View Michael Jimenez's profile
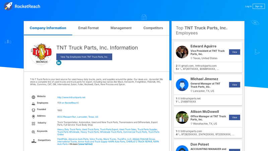The width and height of the screenshot is (268, 151). pyautogui.click(x=234, y=85)
